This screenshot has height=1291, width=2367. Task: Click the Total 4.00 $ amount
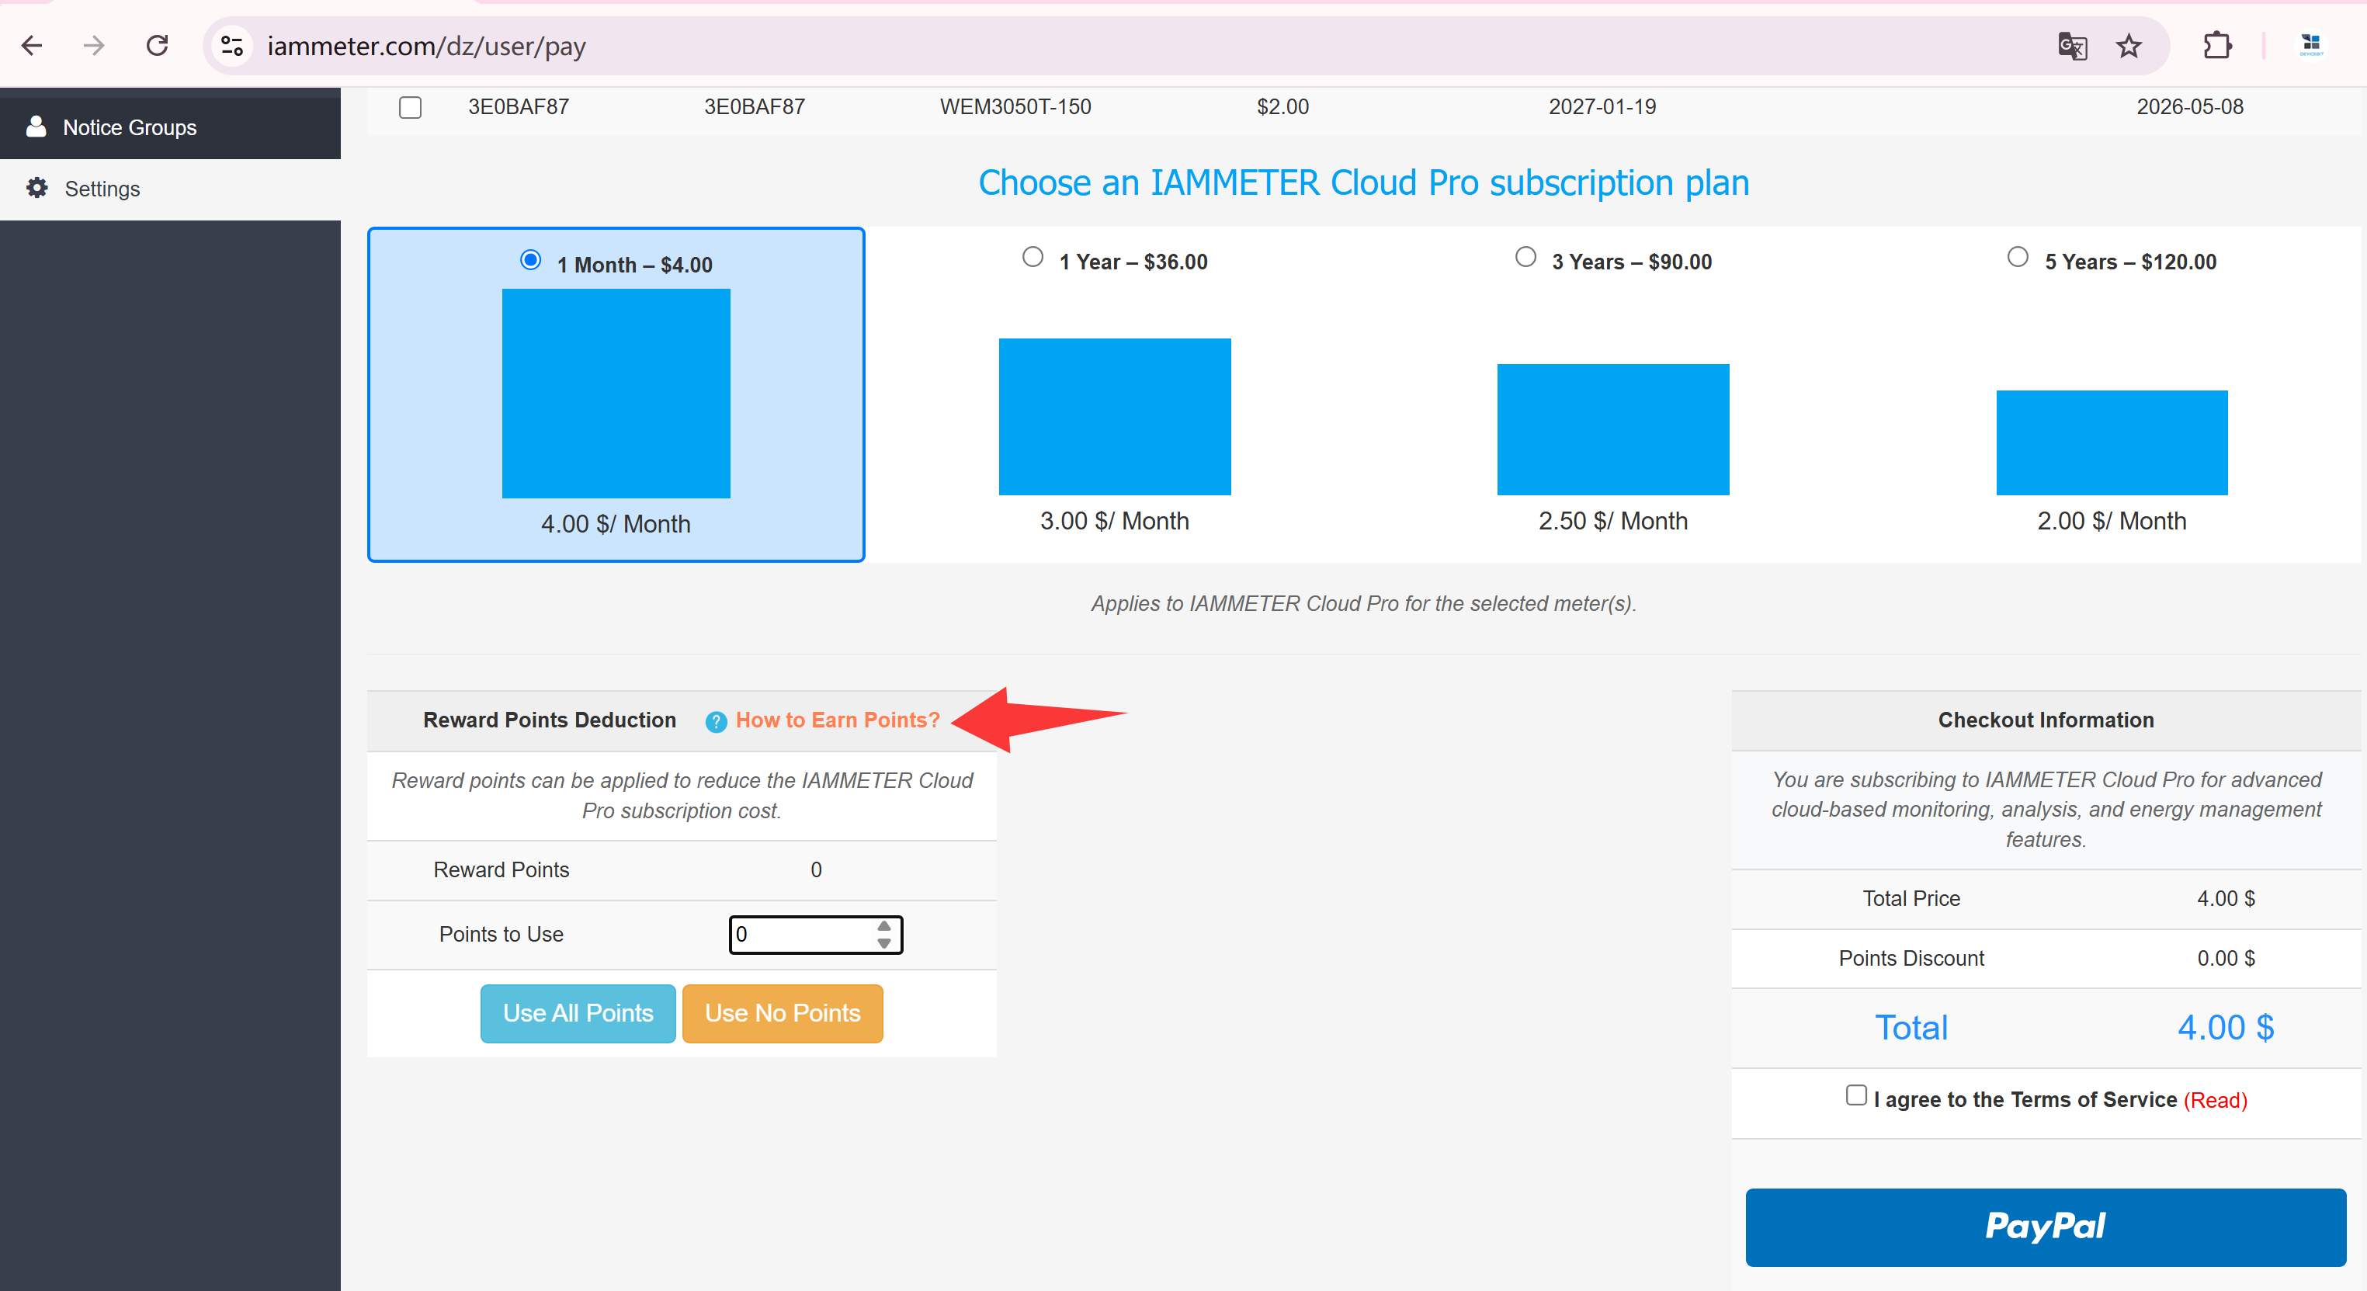(x=2226, y=1027)
